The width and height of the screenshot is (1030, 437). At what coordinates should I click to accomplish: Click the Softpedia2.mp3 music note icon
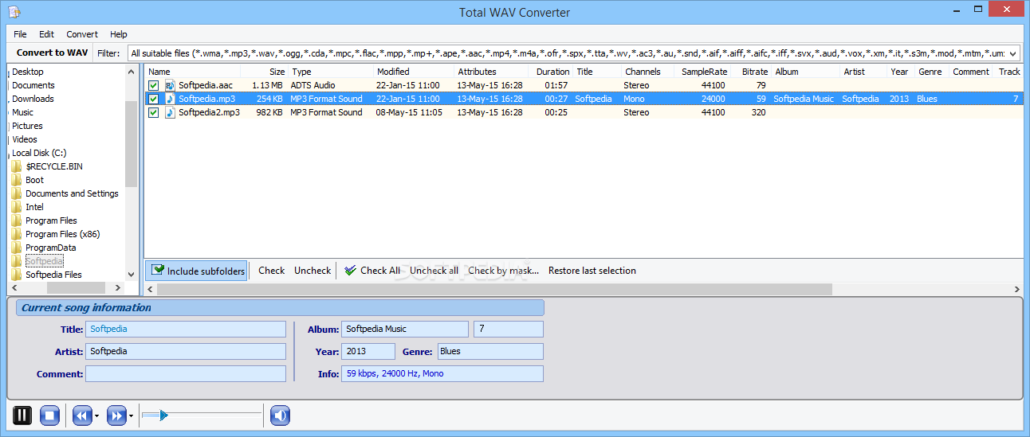pos(170,112)
